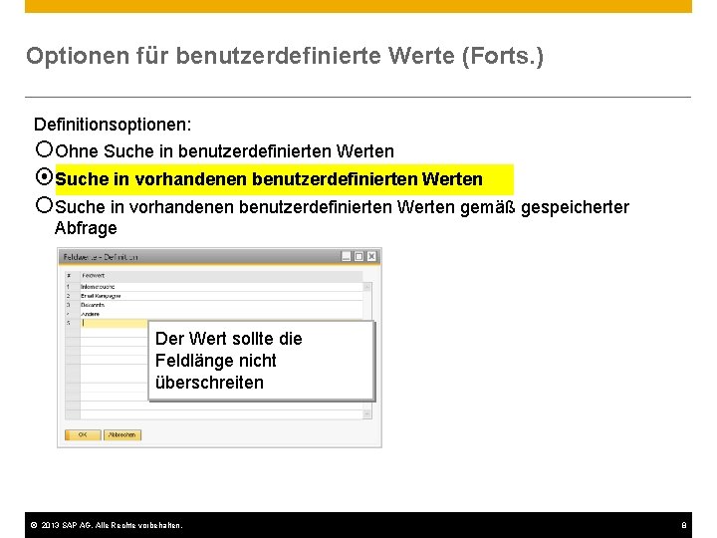Choose the 'gemäß gespeicherter Abfrage' radio option
The image size is (717, 538).
[45, 205]
